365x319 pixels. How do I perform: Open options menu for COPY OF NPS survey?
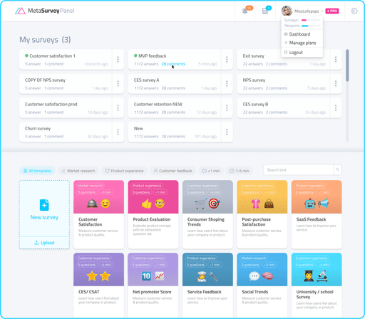(x=118, y=84)
